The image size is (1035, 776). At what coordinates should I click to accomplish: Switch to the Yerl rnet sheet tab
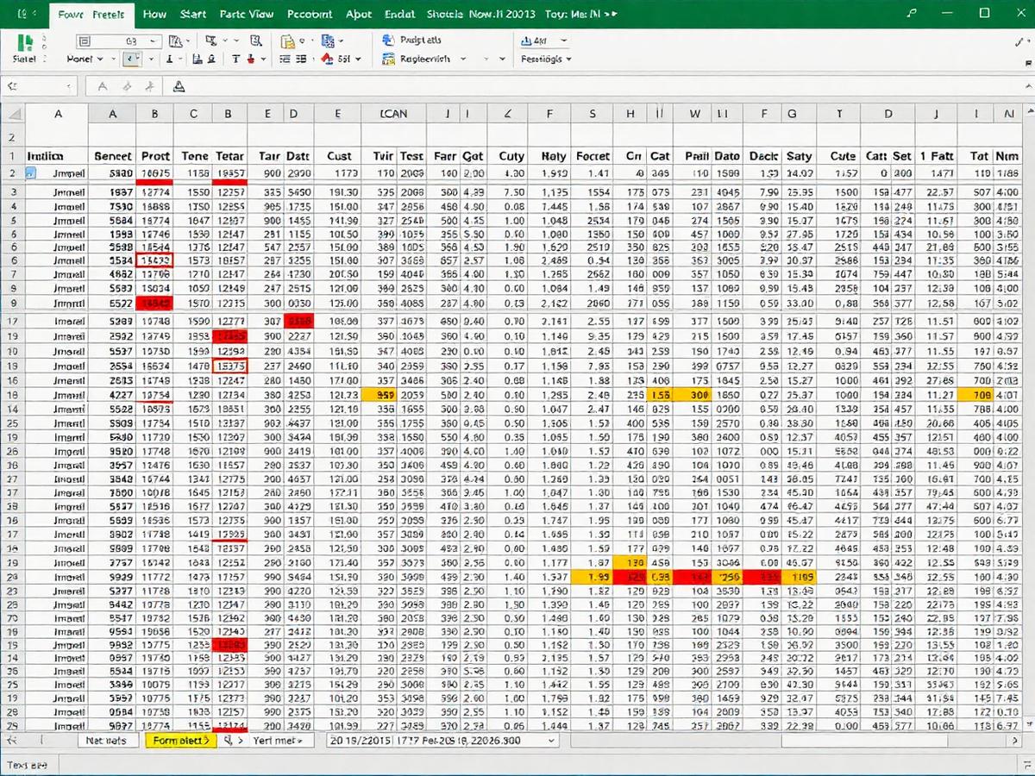[278, 740]
